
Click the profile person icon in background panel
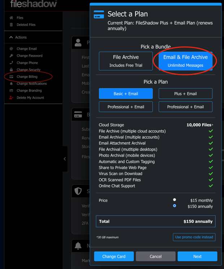78,43
